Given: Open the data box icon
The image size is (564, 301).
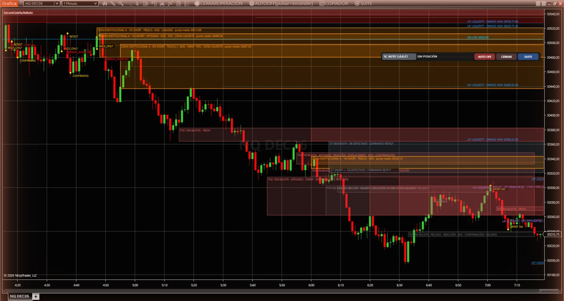Looking at the screenshot, I should [x=146, y=4].
